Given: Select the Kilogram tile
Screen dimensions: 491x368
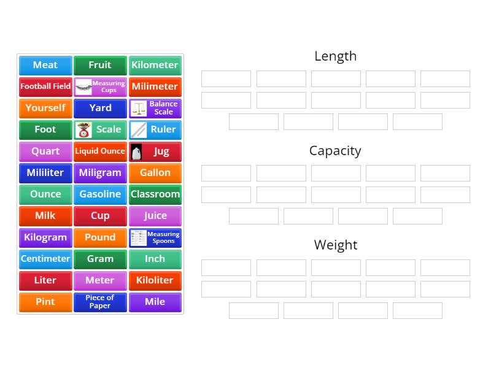Looking at the screenshot, I should pyautogui.click(x=45, y=237).
